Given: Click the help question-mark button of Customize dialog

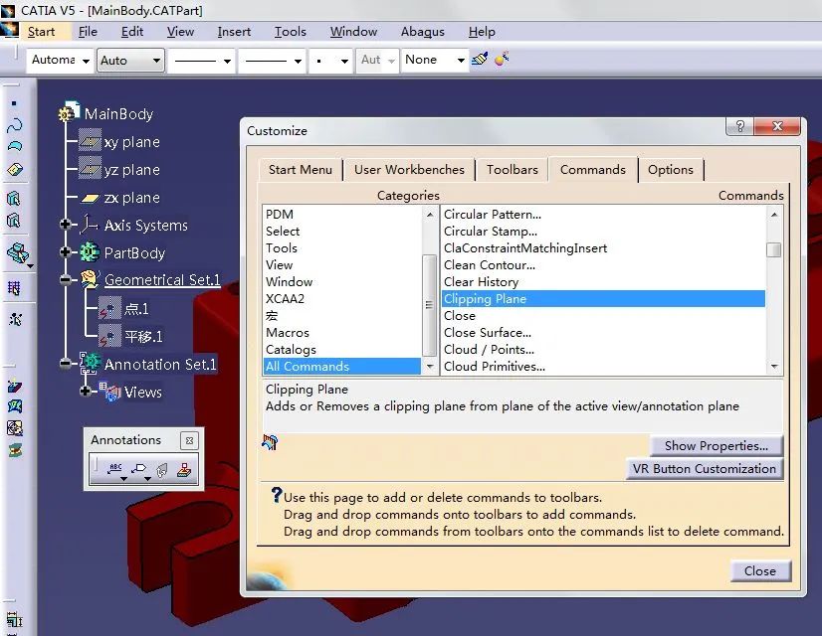Looking at the screenshot, I should (x=739, y=126).
